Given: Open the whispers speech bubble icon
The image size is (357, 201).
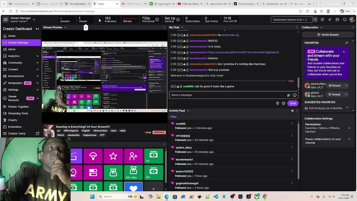Looking at the screenshot, I should [x=345, y=20].
